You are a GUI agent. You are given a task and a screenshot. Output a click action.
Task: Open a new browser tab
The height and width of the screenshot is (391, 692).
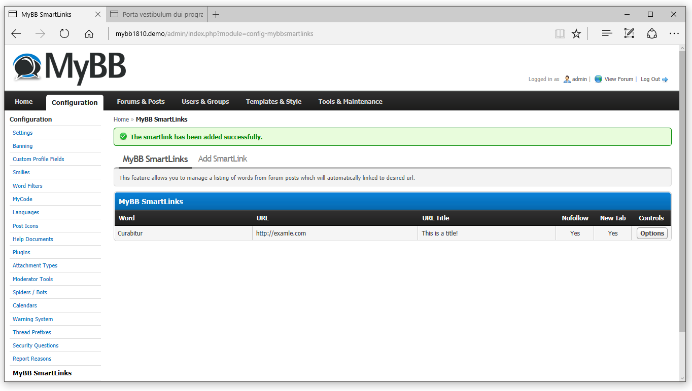tap(216, 14)
